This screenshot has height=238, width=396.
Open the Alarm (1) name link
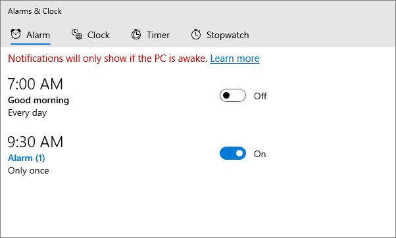26,158
